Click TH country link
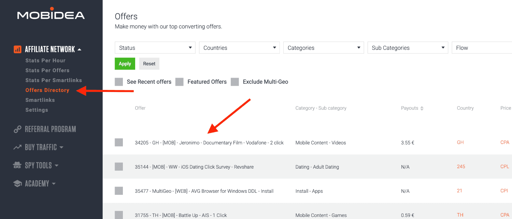 tap(460, 215)
